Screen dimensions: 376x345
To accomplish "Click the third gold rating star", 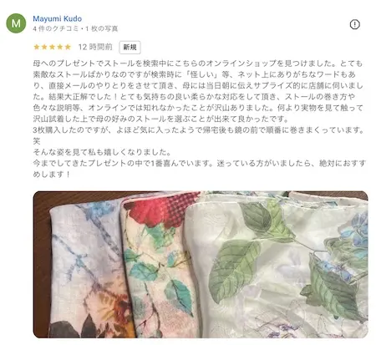I will coord(52,47).
